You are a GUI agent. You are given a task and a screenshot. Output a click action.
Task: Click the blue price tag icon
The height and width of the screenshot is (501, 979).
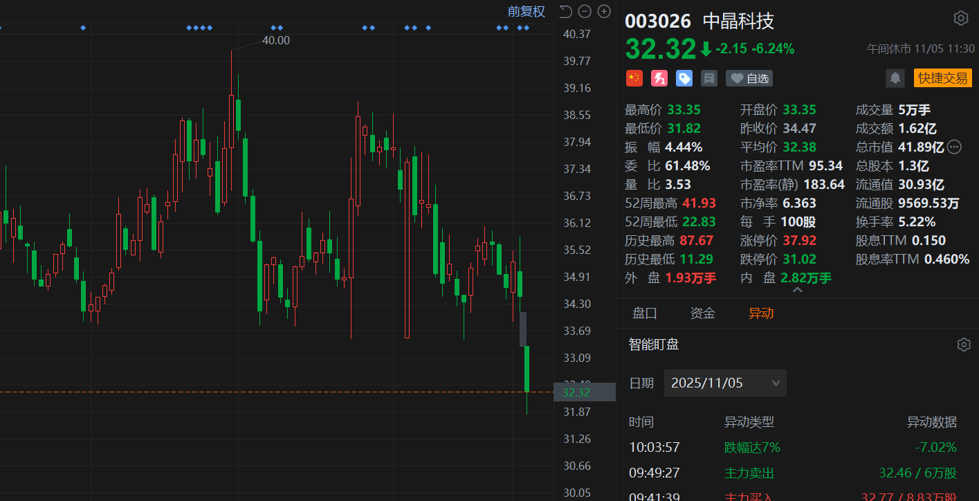pos(684,78)
